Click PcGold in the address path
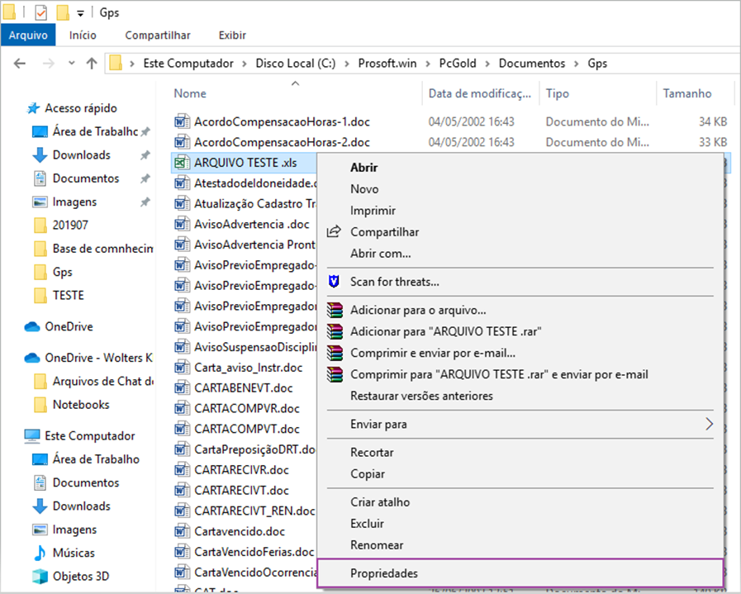Image resolution: width=741 pixels, height=594 pixels. [458, 64]
